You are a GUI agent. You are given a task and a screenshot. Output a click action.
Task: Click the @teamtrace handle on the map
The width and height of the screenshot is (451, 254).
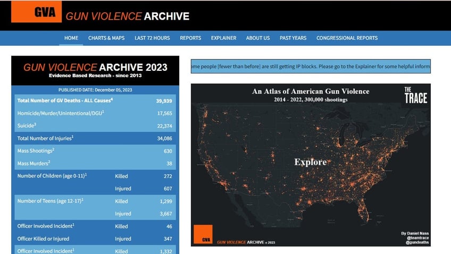pos(417,238)
